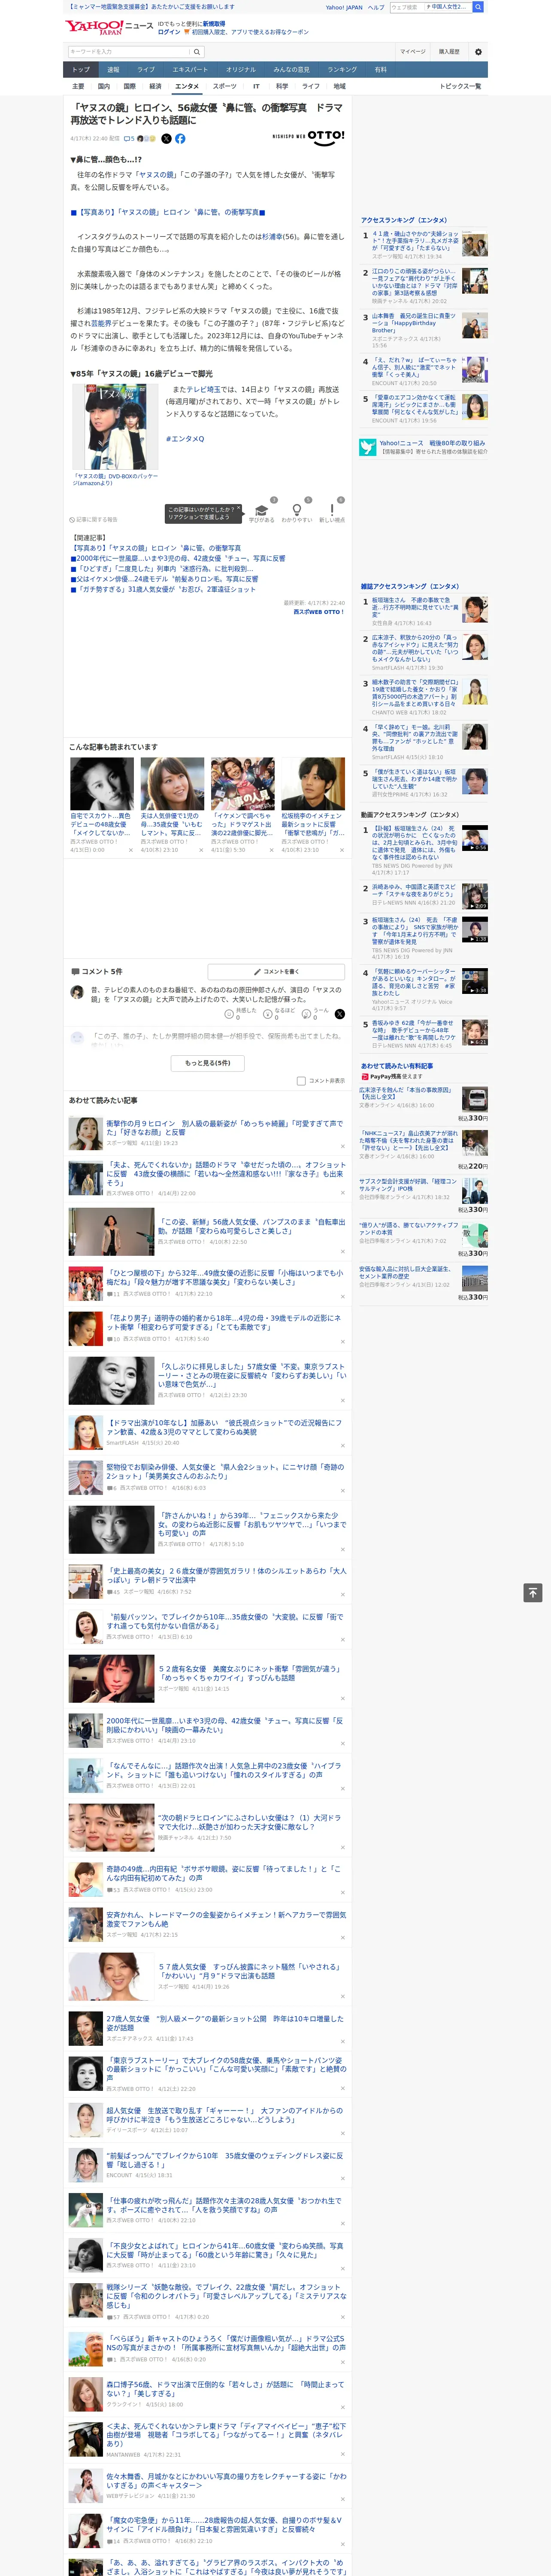Image resolution: width=551 pixels, height=2576 pixels.
Task: Dismiss the 夫は人気俳優で1児の母 card
Action: point(200,850)
